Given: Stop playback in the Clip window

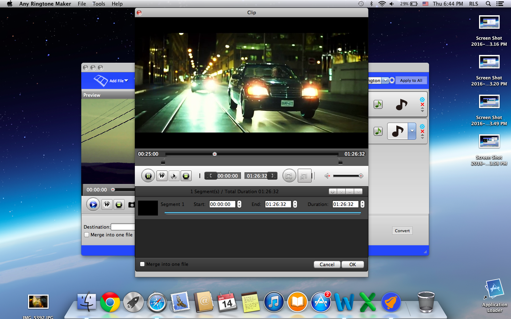Looking at the screenshot, I should pyautogui.click(x=186, y=176).
